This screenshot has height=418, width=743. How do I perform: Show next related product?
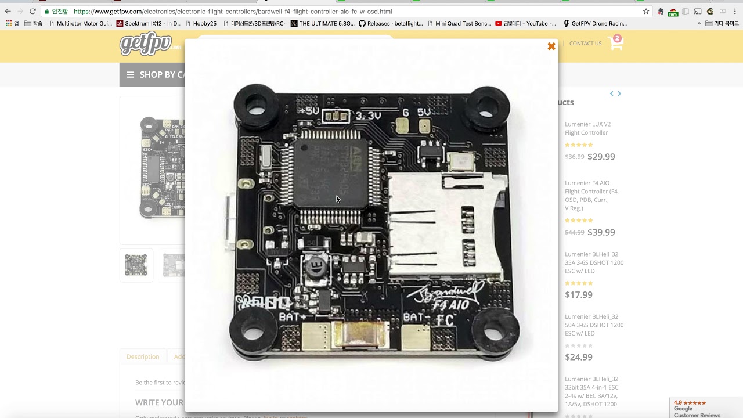(x=619, y=93)
